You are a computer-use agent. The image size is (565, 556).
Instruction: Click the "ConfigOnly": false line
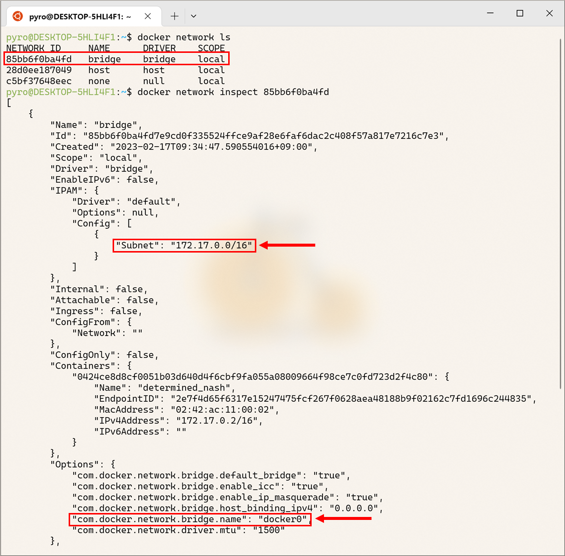pos(105,355)
